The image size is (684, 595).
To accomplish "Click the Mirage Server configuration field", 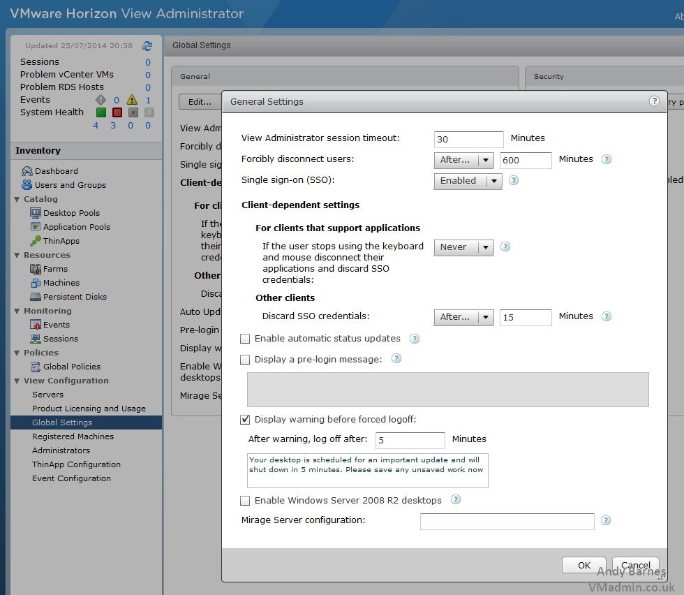I will click(x=507, y=521).
